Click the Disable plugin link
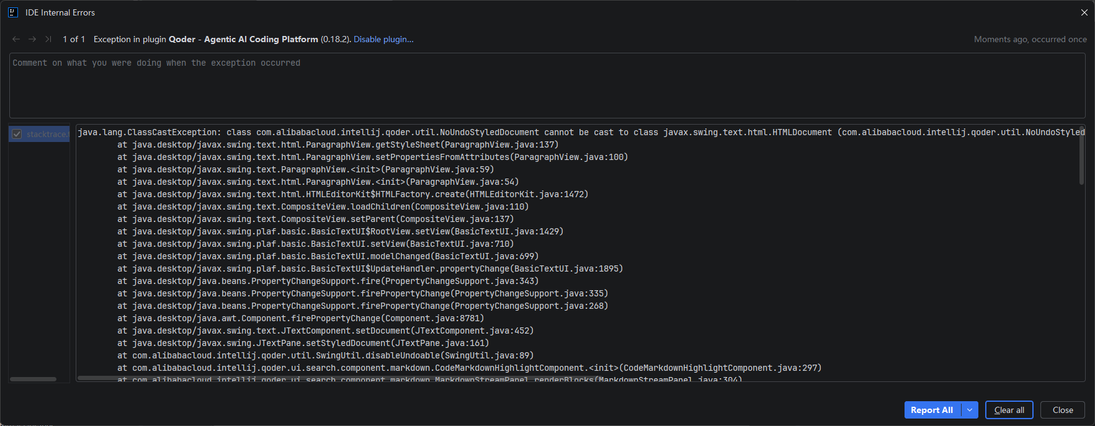1095x426 pixels. tap(383, 39)
